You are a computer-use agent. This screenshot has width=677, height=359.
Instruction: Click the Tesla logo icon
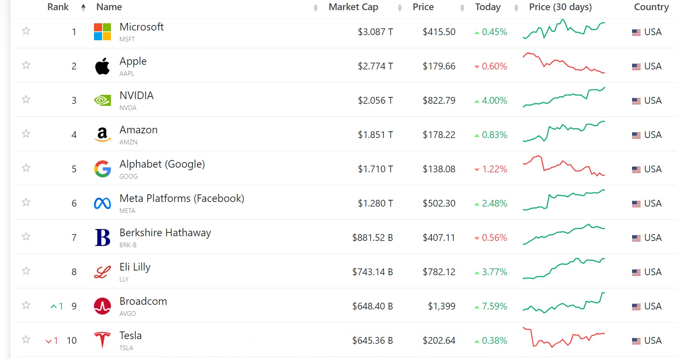coord(102,340)
